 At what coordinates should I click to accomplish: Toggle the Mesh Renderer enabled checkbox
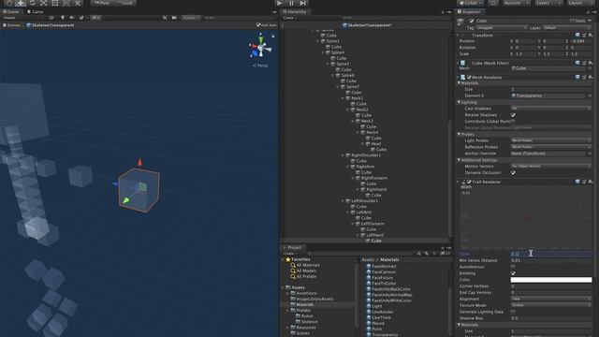click(469, 77)
